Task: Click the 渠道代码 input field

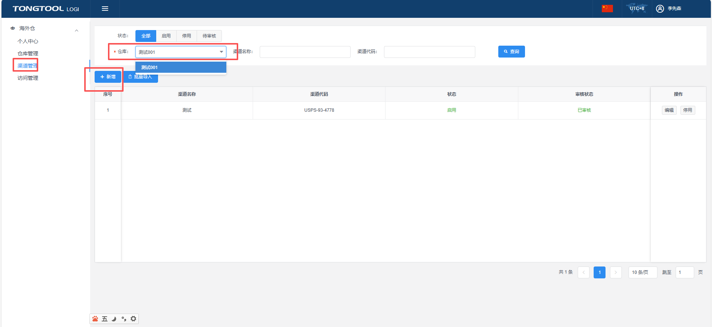Action: 429,52
